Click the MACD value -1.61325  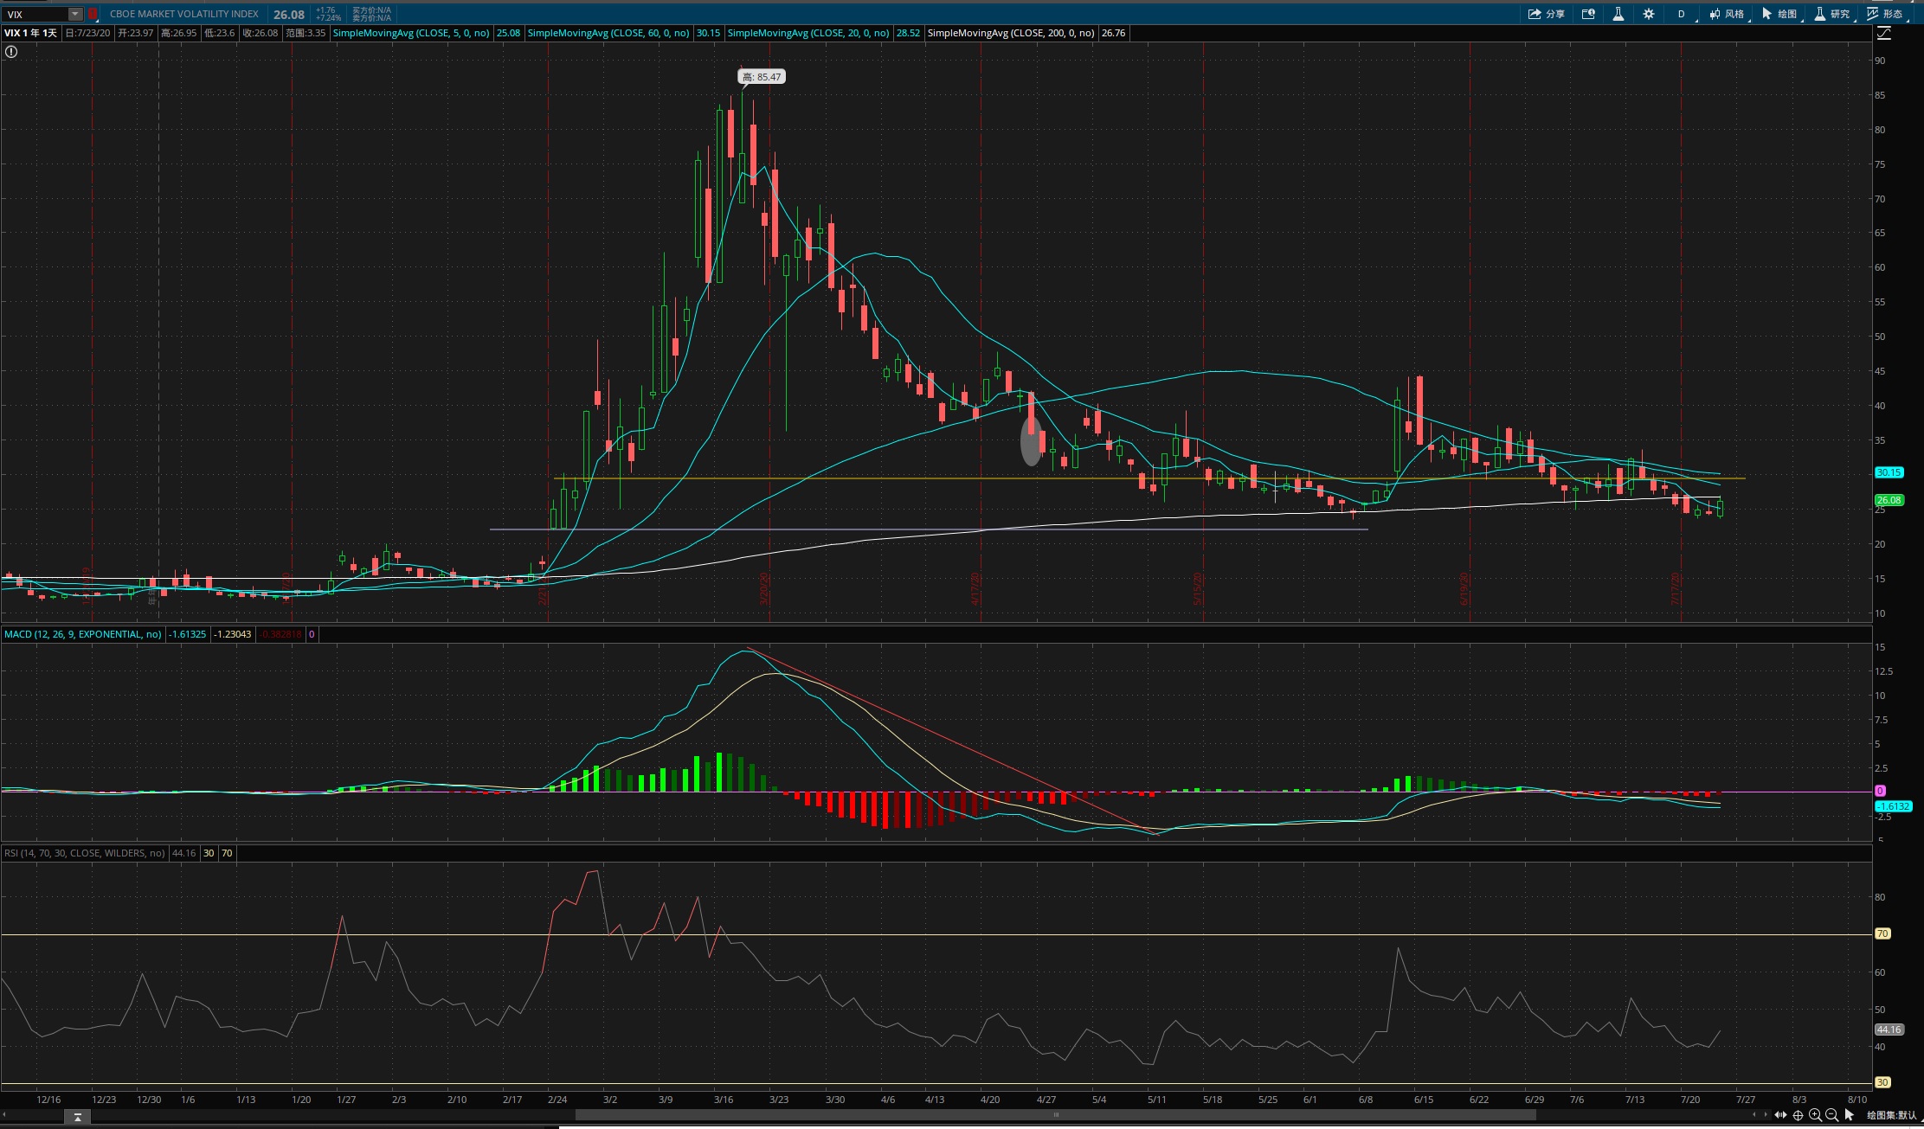tap(187, 634)
